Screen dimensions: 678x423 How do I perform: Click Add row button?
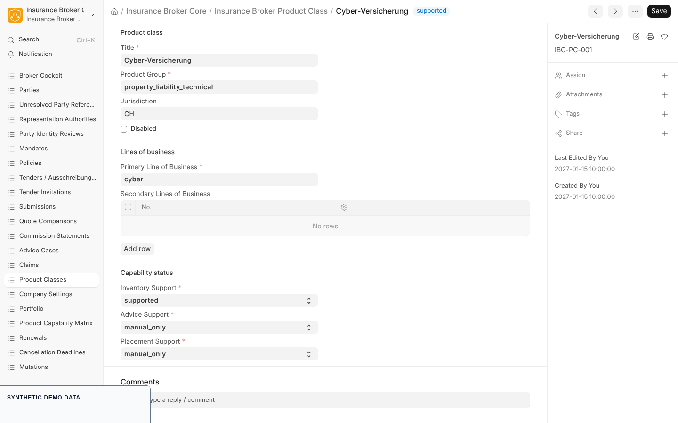click(137, 249)
